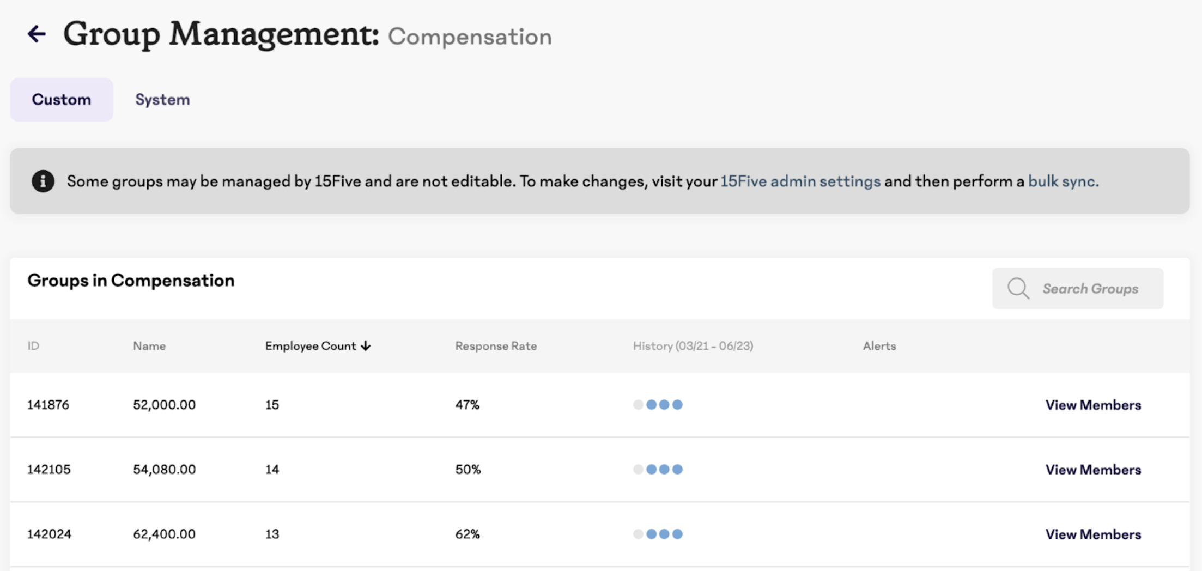Click the 62% response rate value
The height and width of the screenshot is (571, 1202).
pyautogui.click(x=467, y=534)
